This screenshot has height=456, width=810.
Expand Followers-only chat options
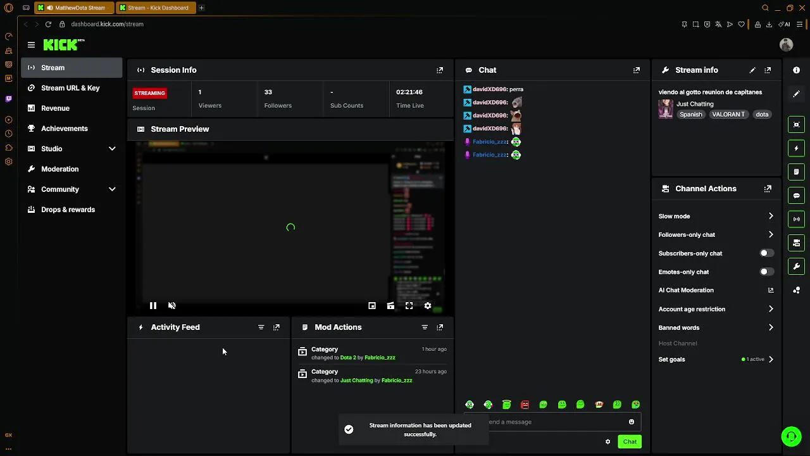(771, 235)
